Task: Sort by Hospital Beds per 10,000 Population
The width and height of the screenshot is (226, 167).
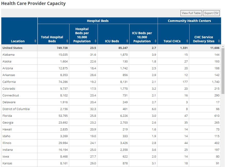Action: point(95,41)
